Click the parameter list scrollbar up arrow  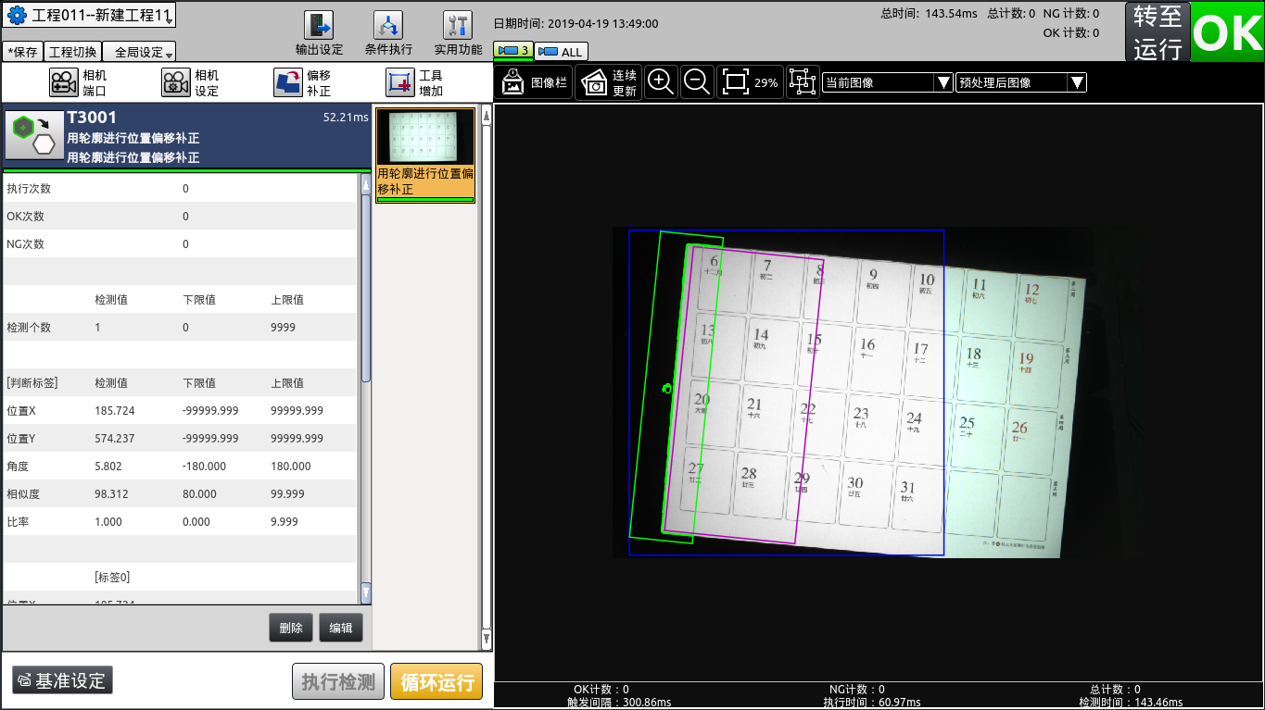point(365,185)
